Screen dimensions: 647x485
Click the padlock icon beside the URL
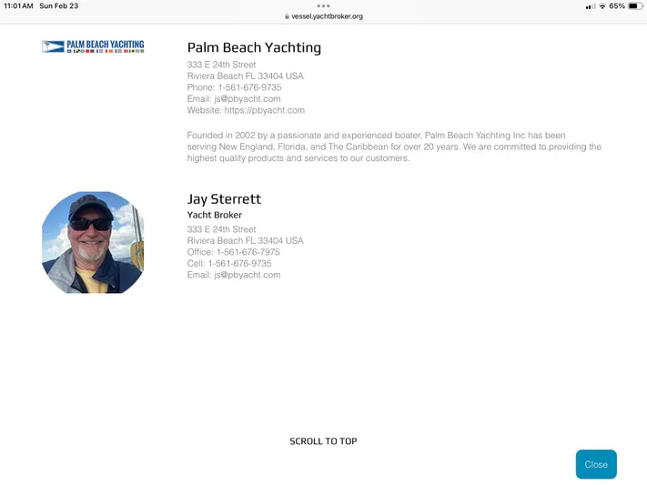coord(287,16)
